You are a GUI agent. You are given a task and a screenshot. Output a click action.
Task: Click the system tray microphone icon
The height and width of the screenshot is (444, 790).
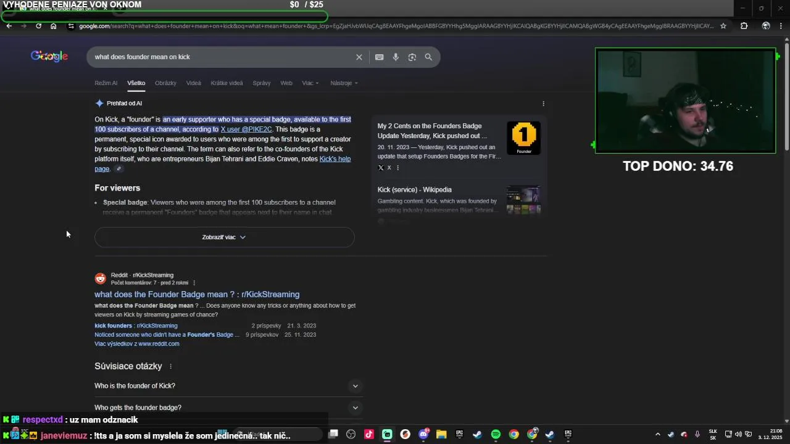coord(697,434)
